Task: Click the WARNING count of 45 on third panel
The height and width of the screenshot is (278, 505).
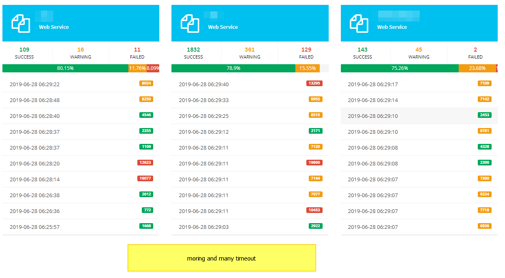Action: (x=418, y=52)
